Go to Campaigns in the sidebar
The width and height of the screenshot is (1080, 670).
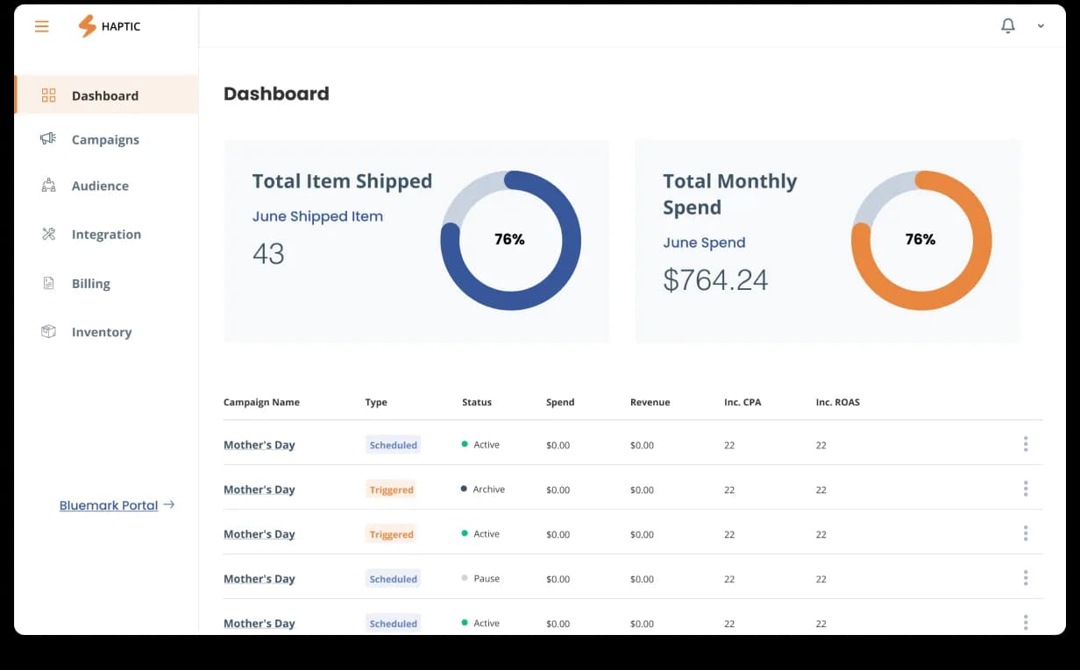coord(106,139)
